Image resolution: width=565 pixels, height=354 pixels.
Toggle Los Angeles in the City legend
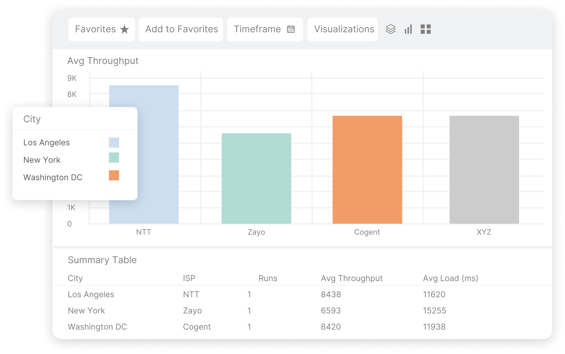point(46,142)
